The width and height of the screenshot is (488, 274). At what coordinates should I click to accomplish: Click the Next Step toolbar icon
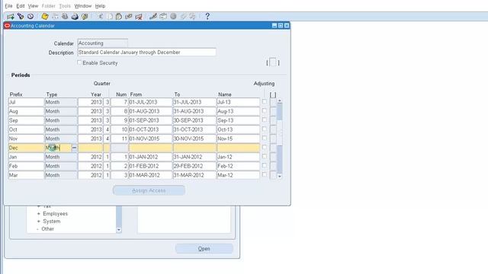[55, 17]
